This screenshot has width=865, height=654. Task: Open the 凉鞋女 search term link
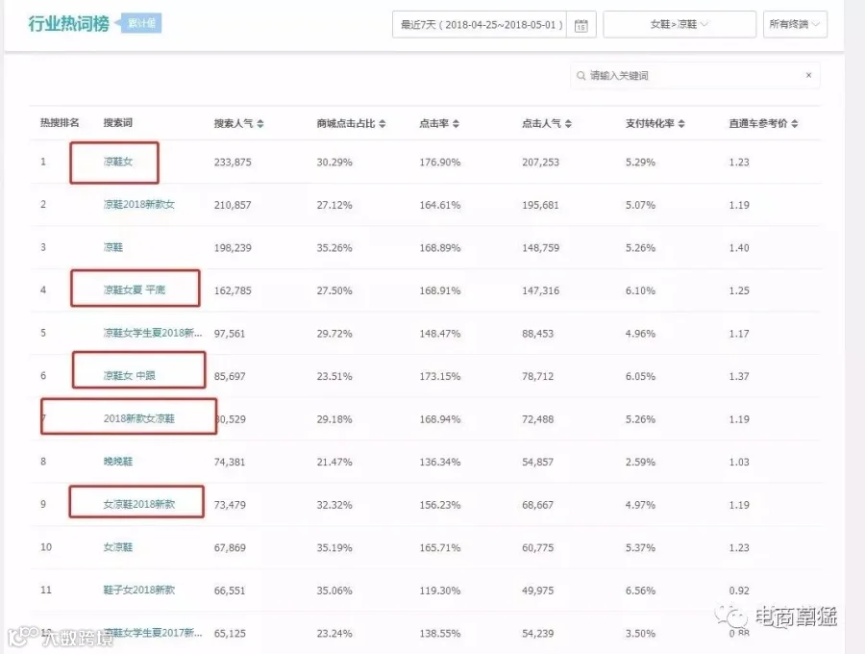[x=118, y=162]
